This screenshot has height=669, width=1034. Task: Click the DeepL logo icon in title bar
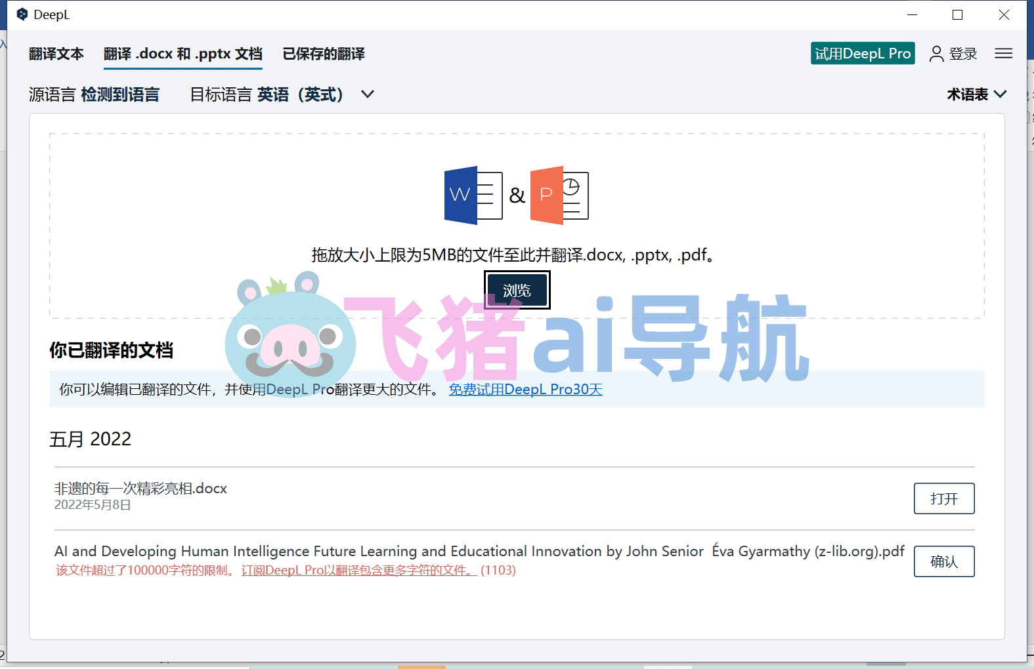[x=22, y=14]
